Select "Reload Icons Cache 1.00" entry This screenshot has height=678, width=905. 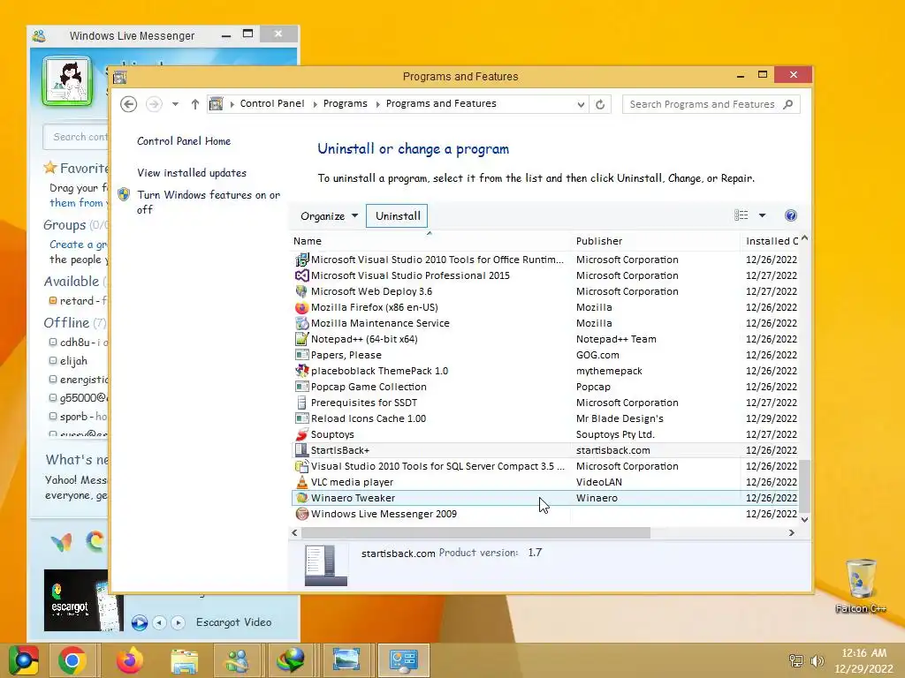click(544, 418)
